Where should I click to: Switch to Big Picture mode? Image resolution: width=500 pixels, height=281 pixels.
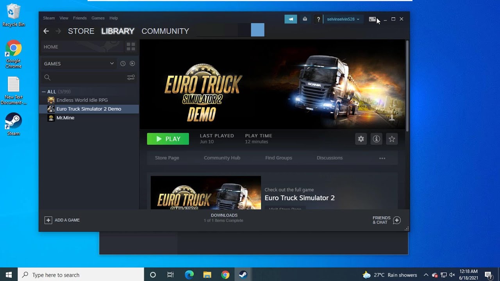click(x=372, y=19)
